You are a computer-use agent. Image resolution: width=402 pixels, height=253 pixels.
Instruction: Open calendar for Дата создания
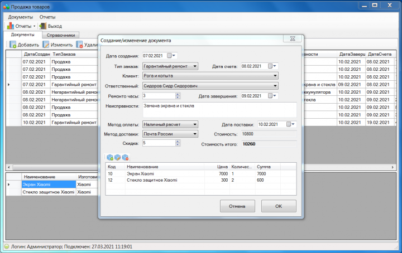click(171, 56)
